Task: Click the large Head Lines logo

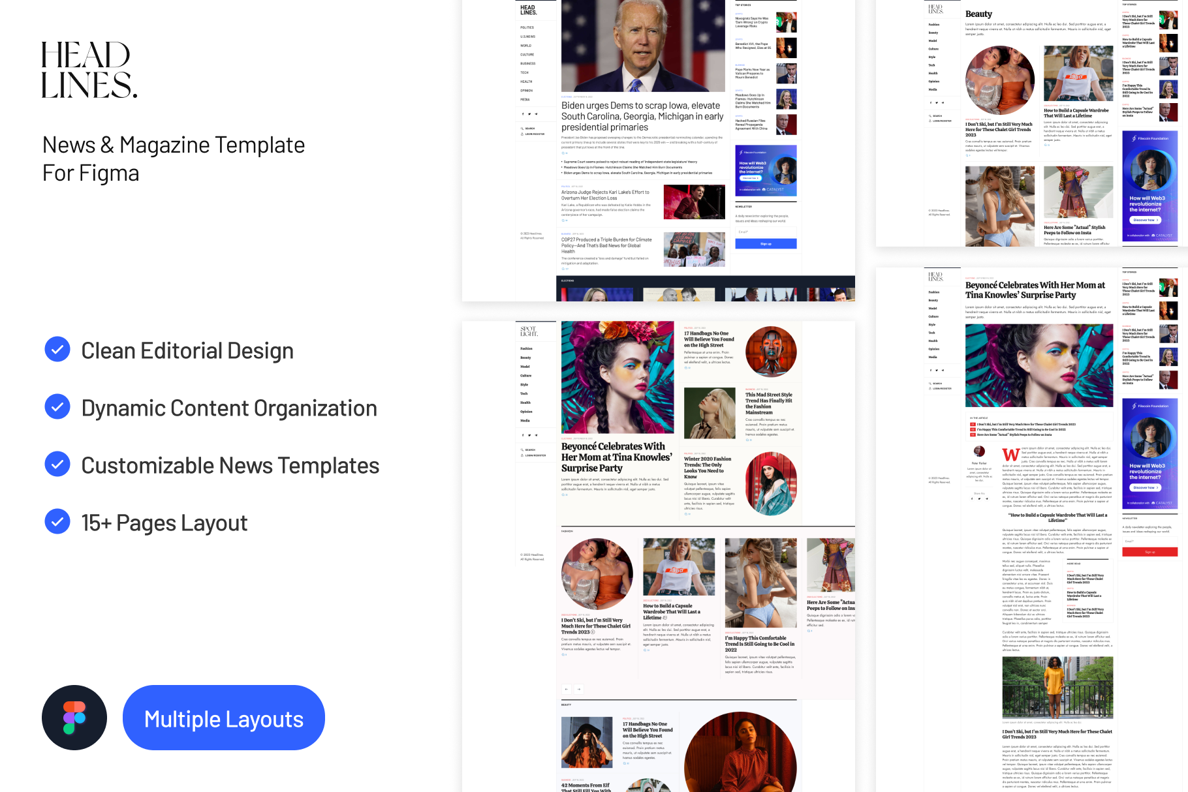Action: click(89, 70)
